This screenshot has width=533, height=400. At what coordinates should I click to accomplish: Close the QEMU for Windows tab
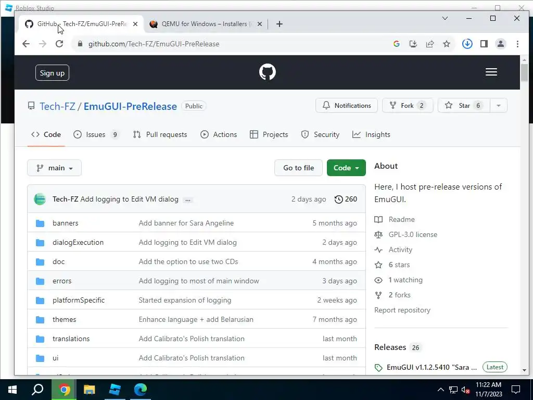(260, 24)
